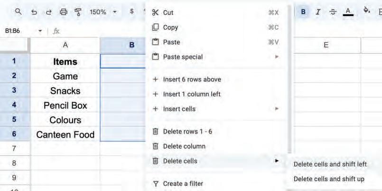Apply italic formatting

(x=318, y=11)
